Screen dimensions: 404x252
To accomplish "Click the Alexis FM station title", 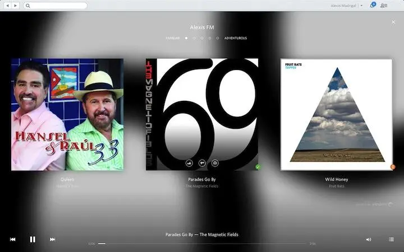I will 202,27.
